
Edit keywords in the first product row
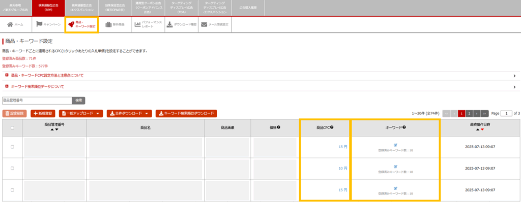(395, 145)
